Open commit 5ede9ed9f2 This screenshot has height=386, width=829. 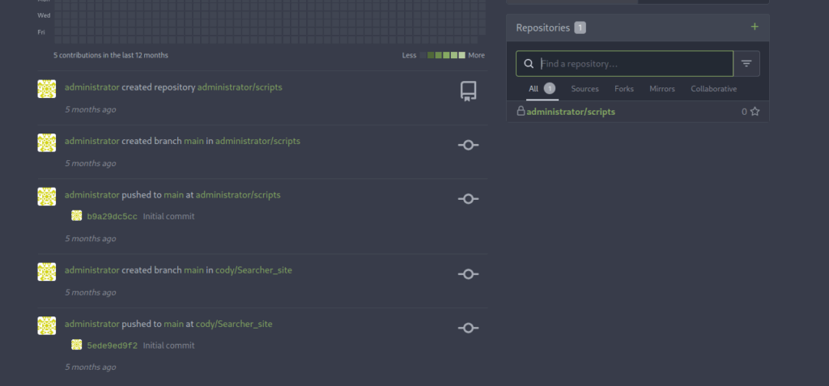(x=112, y=346)
